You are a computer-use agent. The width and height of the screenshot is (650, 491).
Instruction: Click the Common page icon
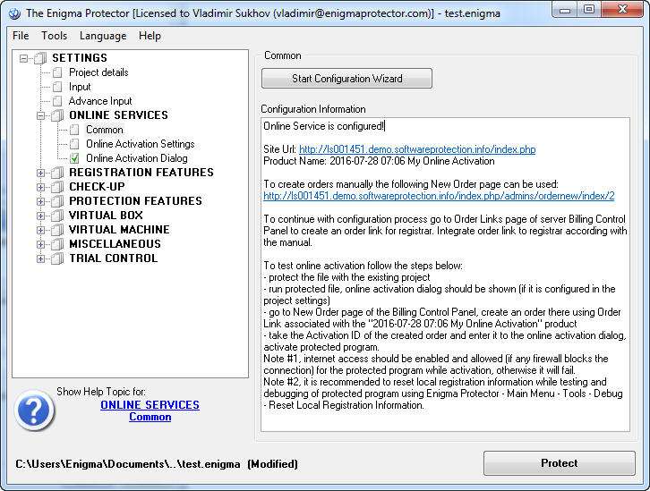tap(74, 130)
